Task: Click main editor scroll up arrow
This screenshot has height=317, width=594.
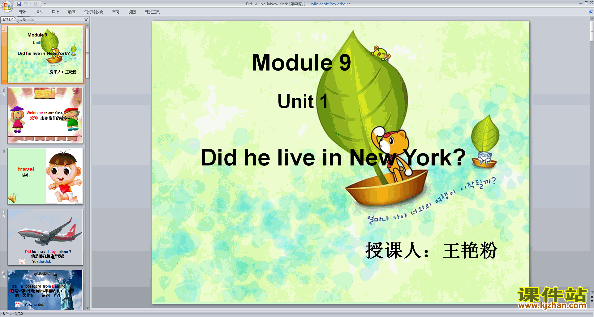Action: (592, 19)
